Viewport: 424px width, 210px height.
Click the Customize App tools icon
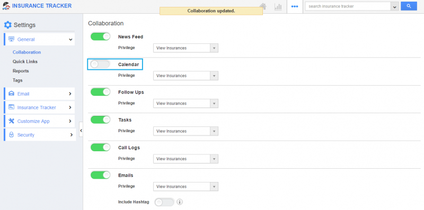(x=11, y=121)
